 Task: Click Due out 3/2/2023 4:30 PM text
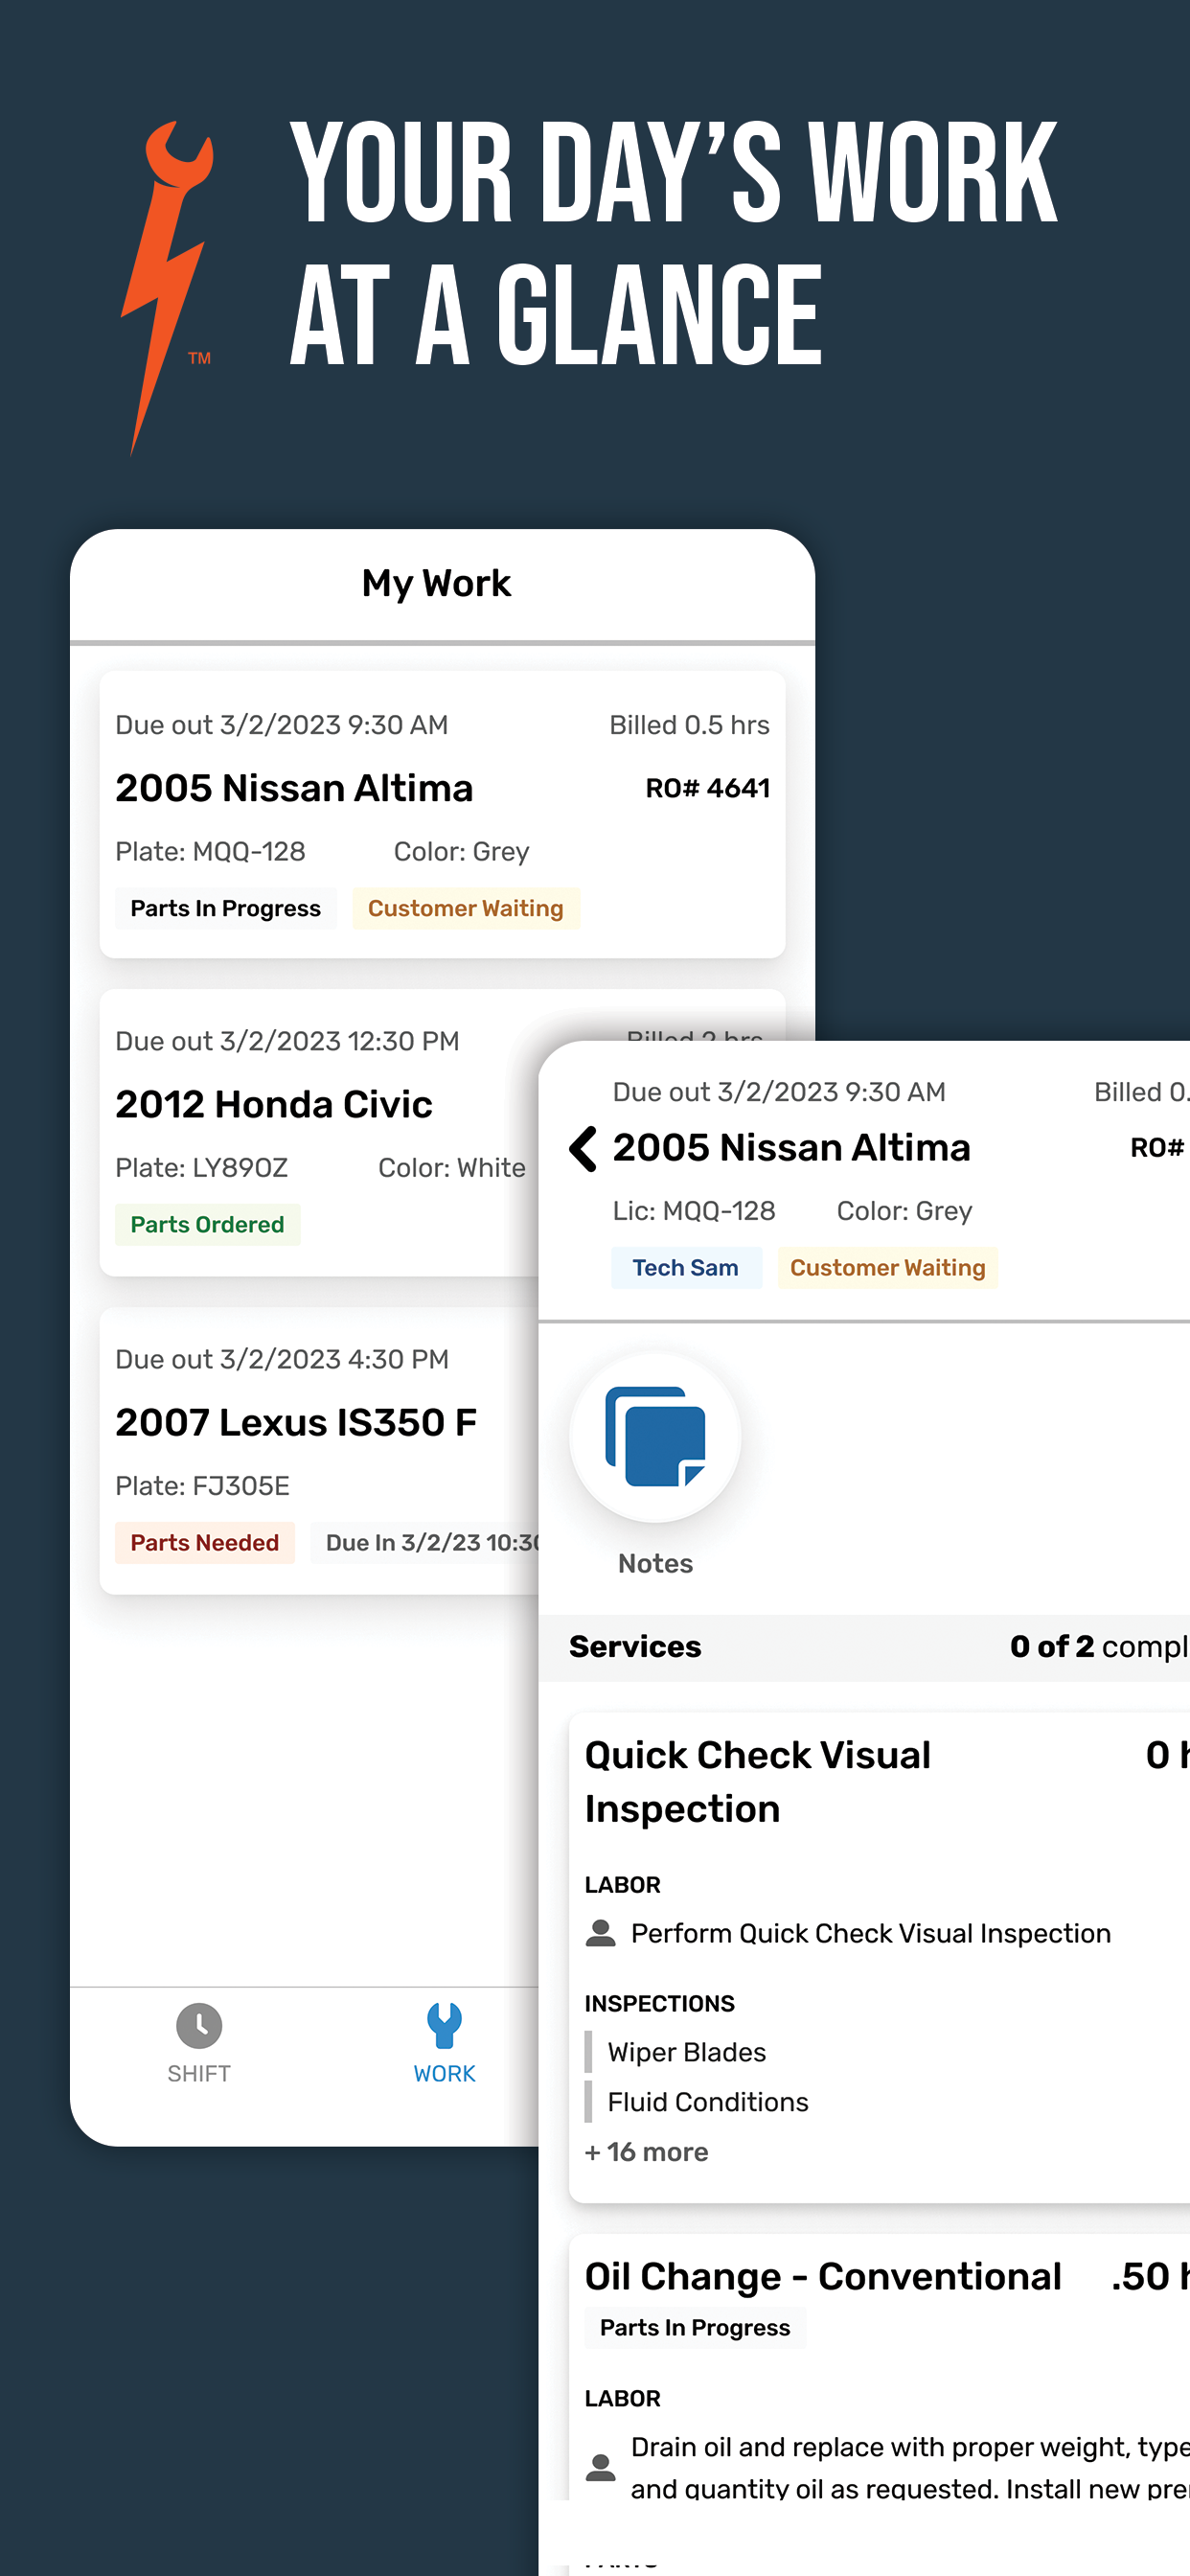tap(282, 1359)
